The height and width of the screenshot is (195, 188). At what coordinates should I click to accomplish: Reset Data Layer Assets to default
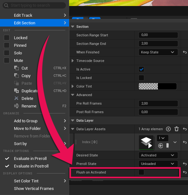(x=185, y=129)
